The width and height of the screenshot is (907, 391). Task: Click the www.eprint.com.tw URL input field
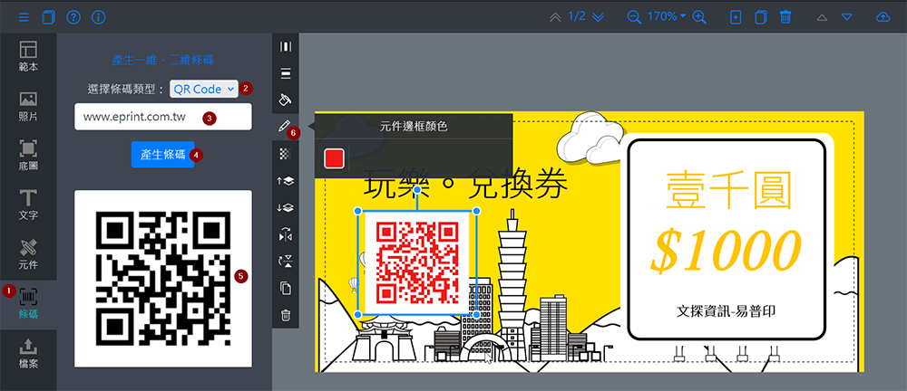tap(163, 117)
